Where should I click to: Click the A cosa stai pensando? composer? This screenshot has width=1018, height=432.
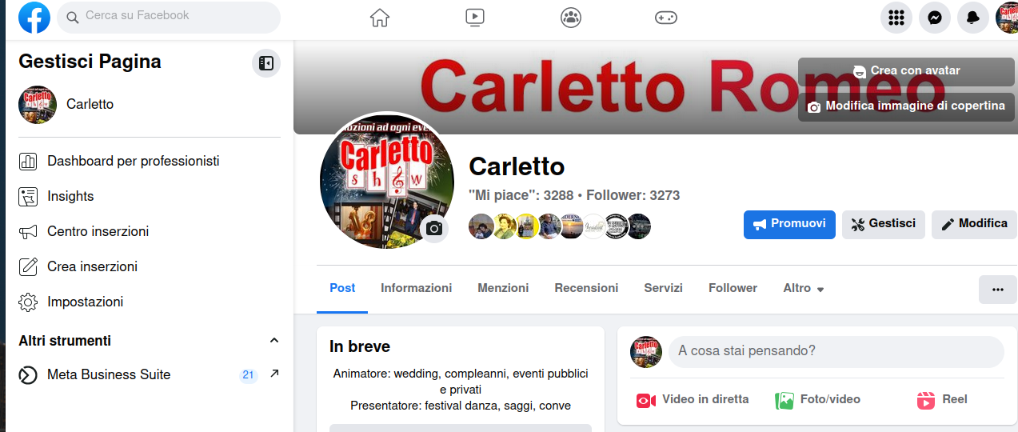pos(836,352)
